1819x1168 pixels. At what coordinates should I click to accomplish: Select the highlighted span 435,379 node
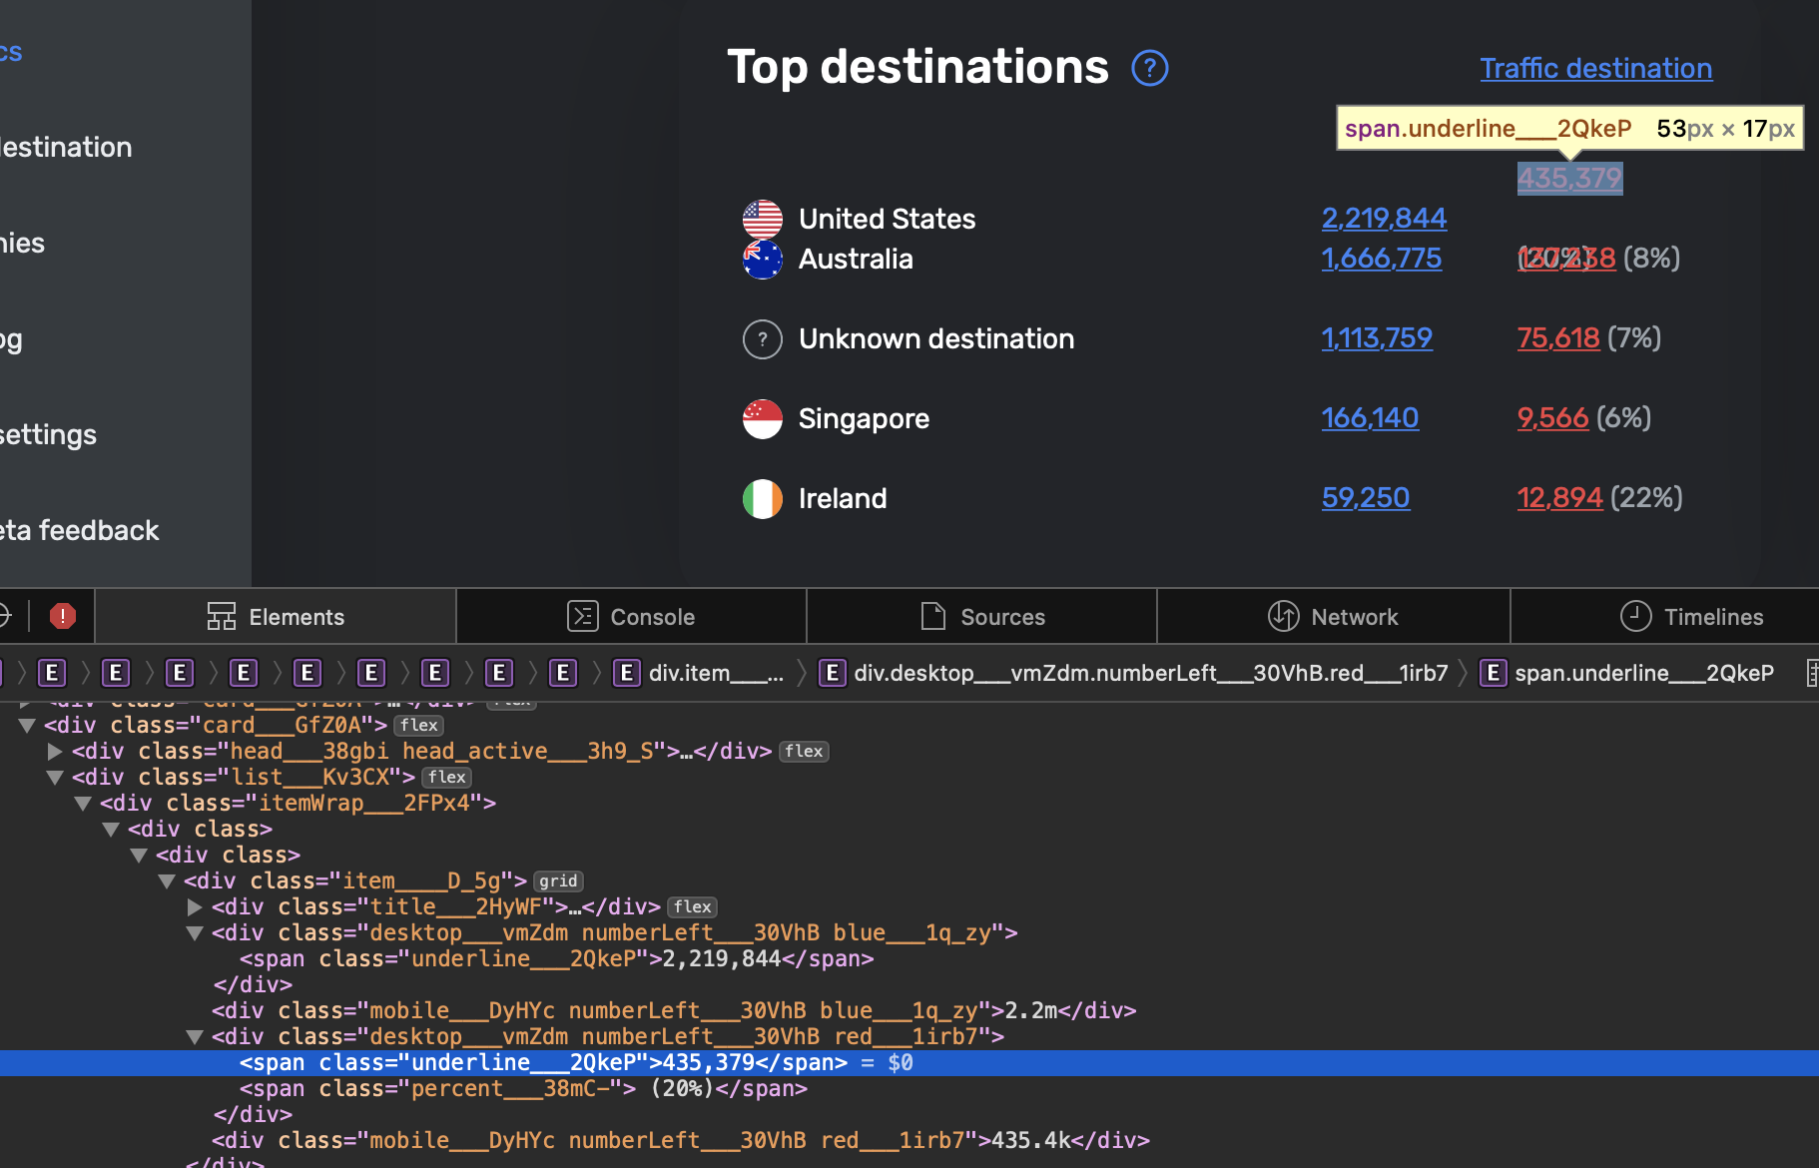pyautogui.click(x=909, y=1062)
